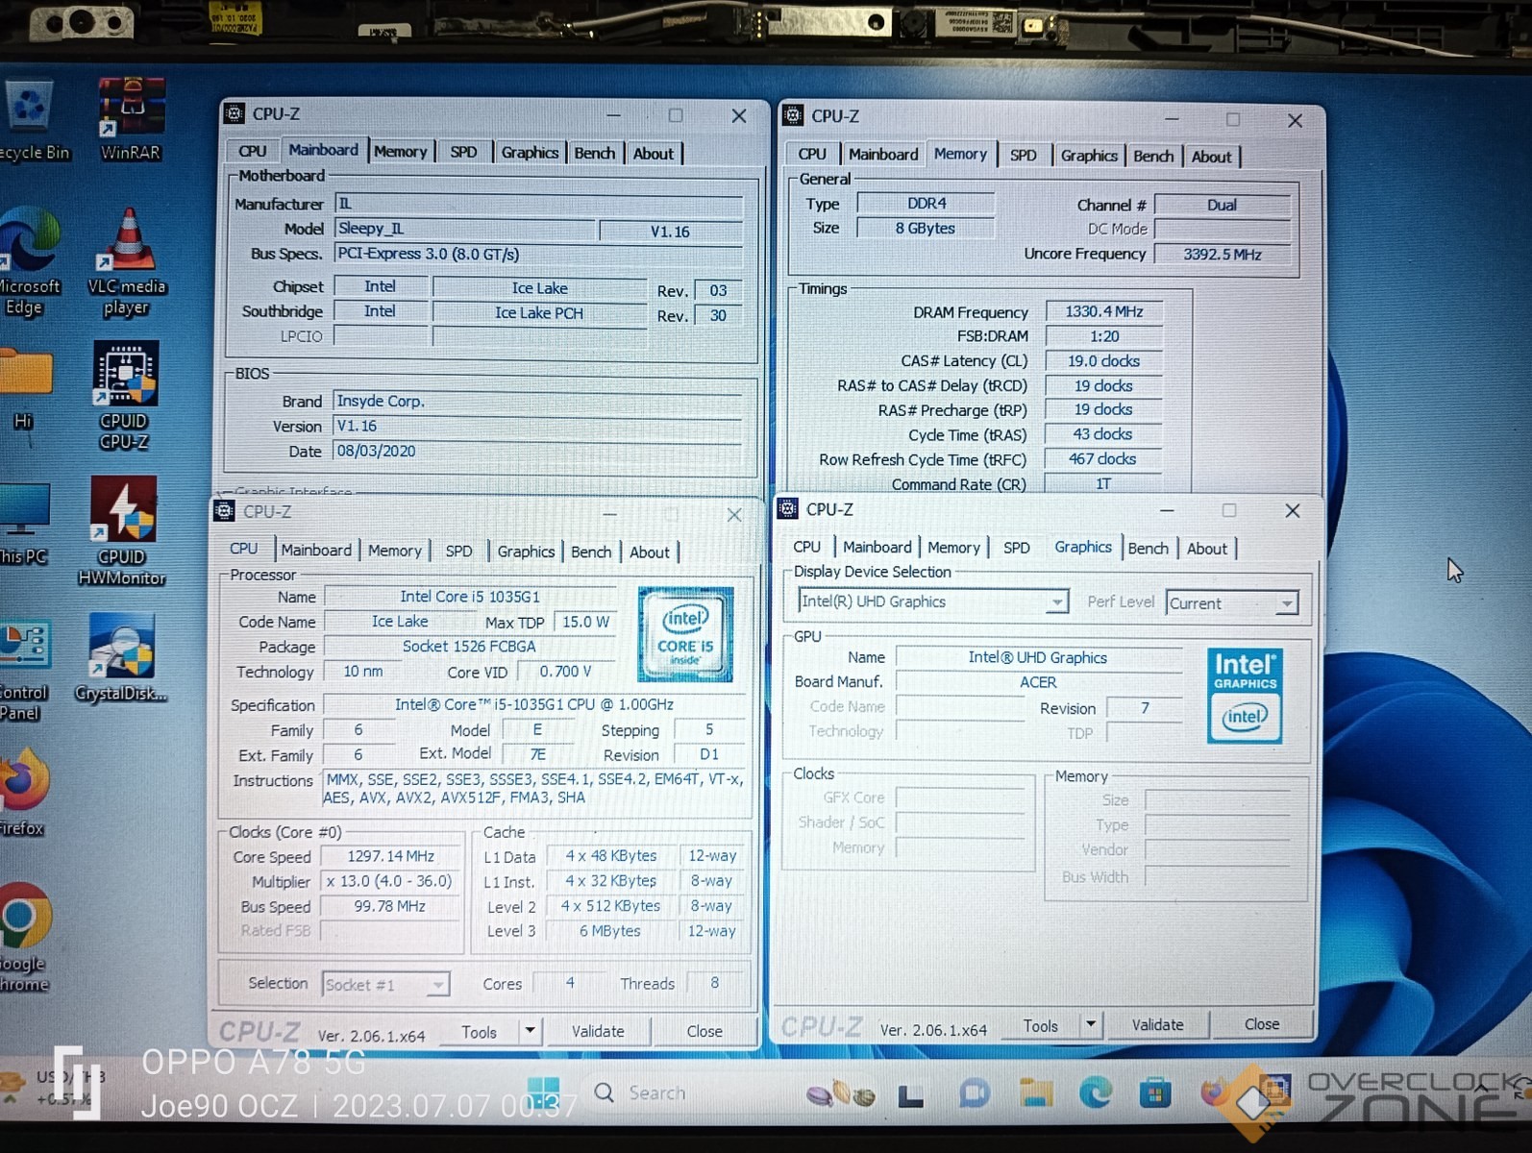The height and width of the screenshot is (1153, 1532).
Task: Open the Socket #1 selection dropdown
Action: (x=385, y=985)
